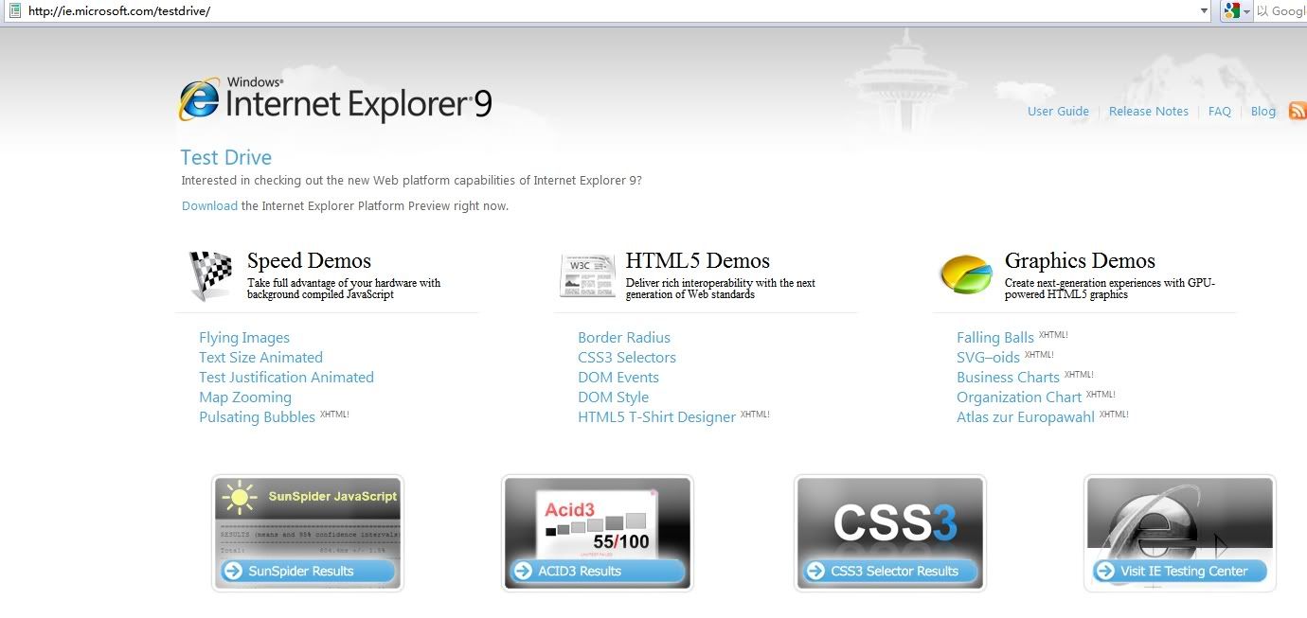Click the XHTML! tag beside Pulsating Bubbles
1307x618 pixels.
[x=334, y=415]
